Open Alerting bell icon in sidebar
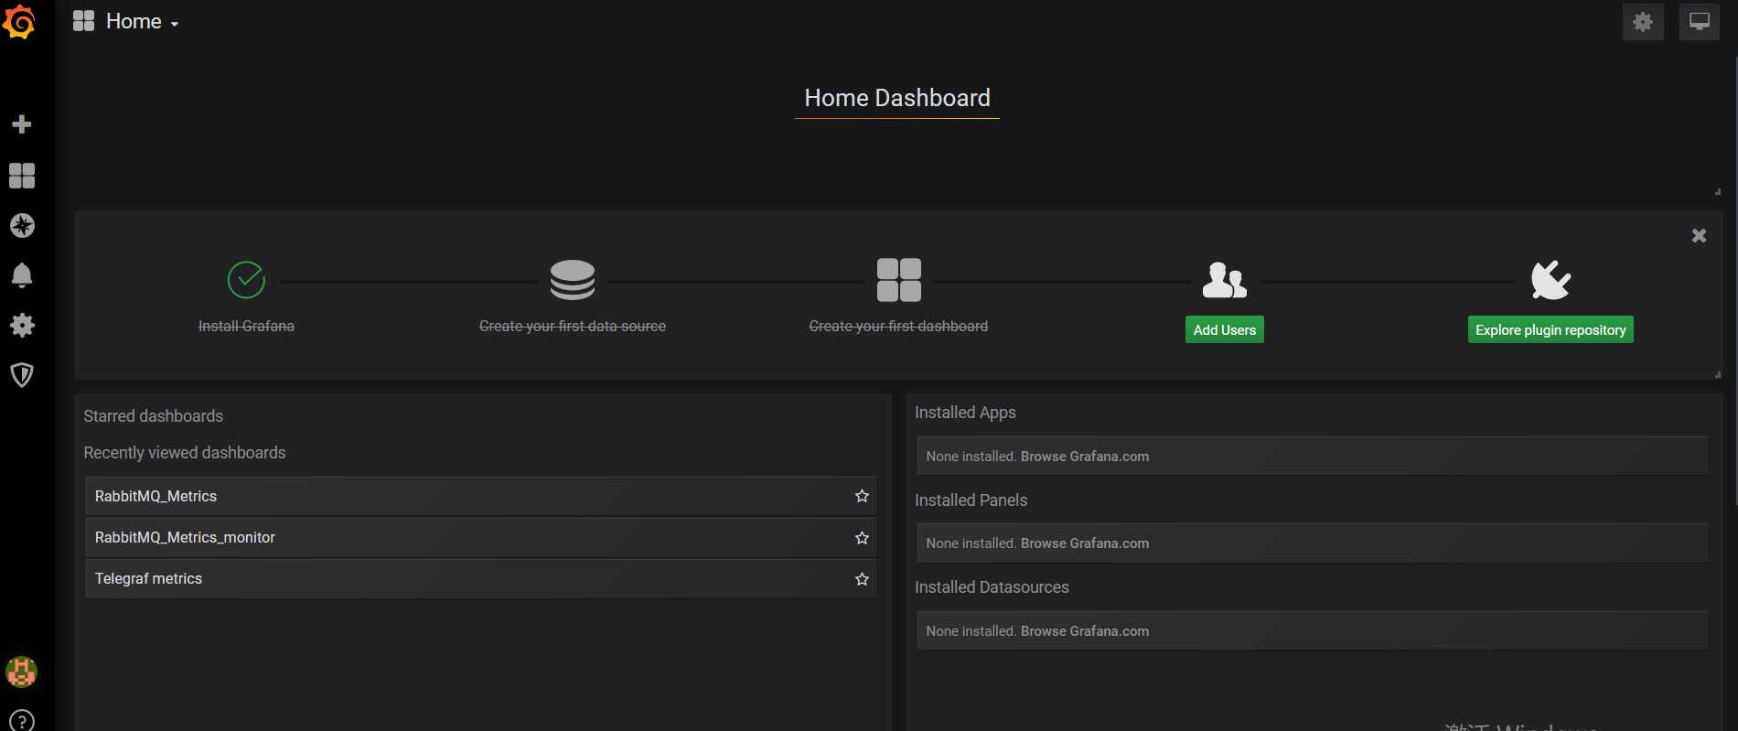The width and height of the screenshot is (1738, 731). click(22, 275)
